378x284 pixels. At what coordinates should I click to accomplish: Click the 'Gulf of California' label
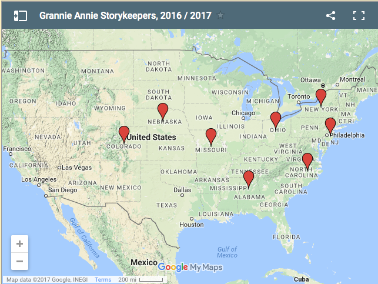point(85,238)
